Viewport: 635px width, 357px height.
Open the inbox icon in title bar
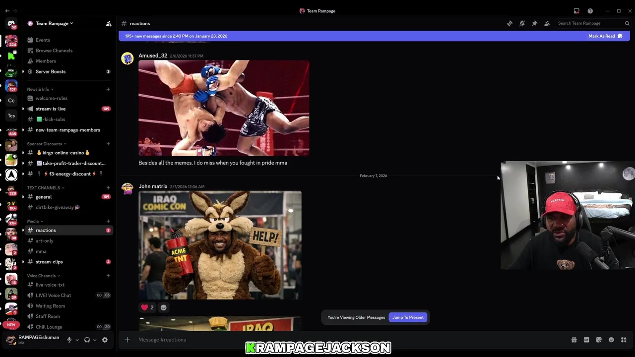pyautogui.click(x=576, y=11)
